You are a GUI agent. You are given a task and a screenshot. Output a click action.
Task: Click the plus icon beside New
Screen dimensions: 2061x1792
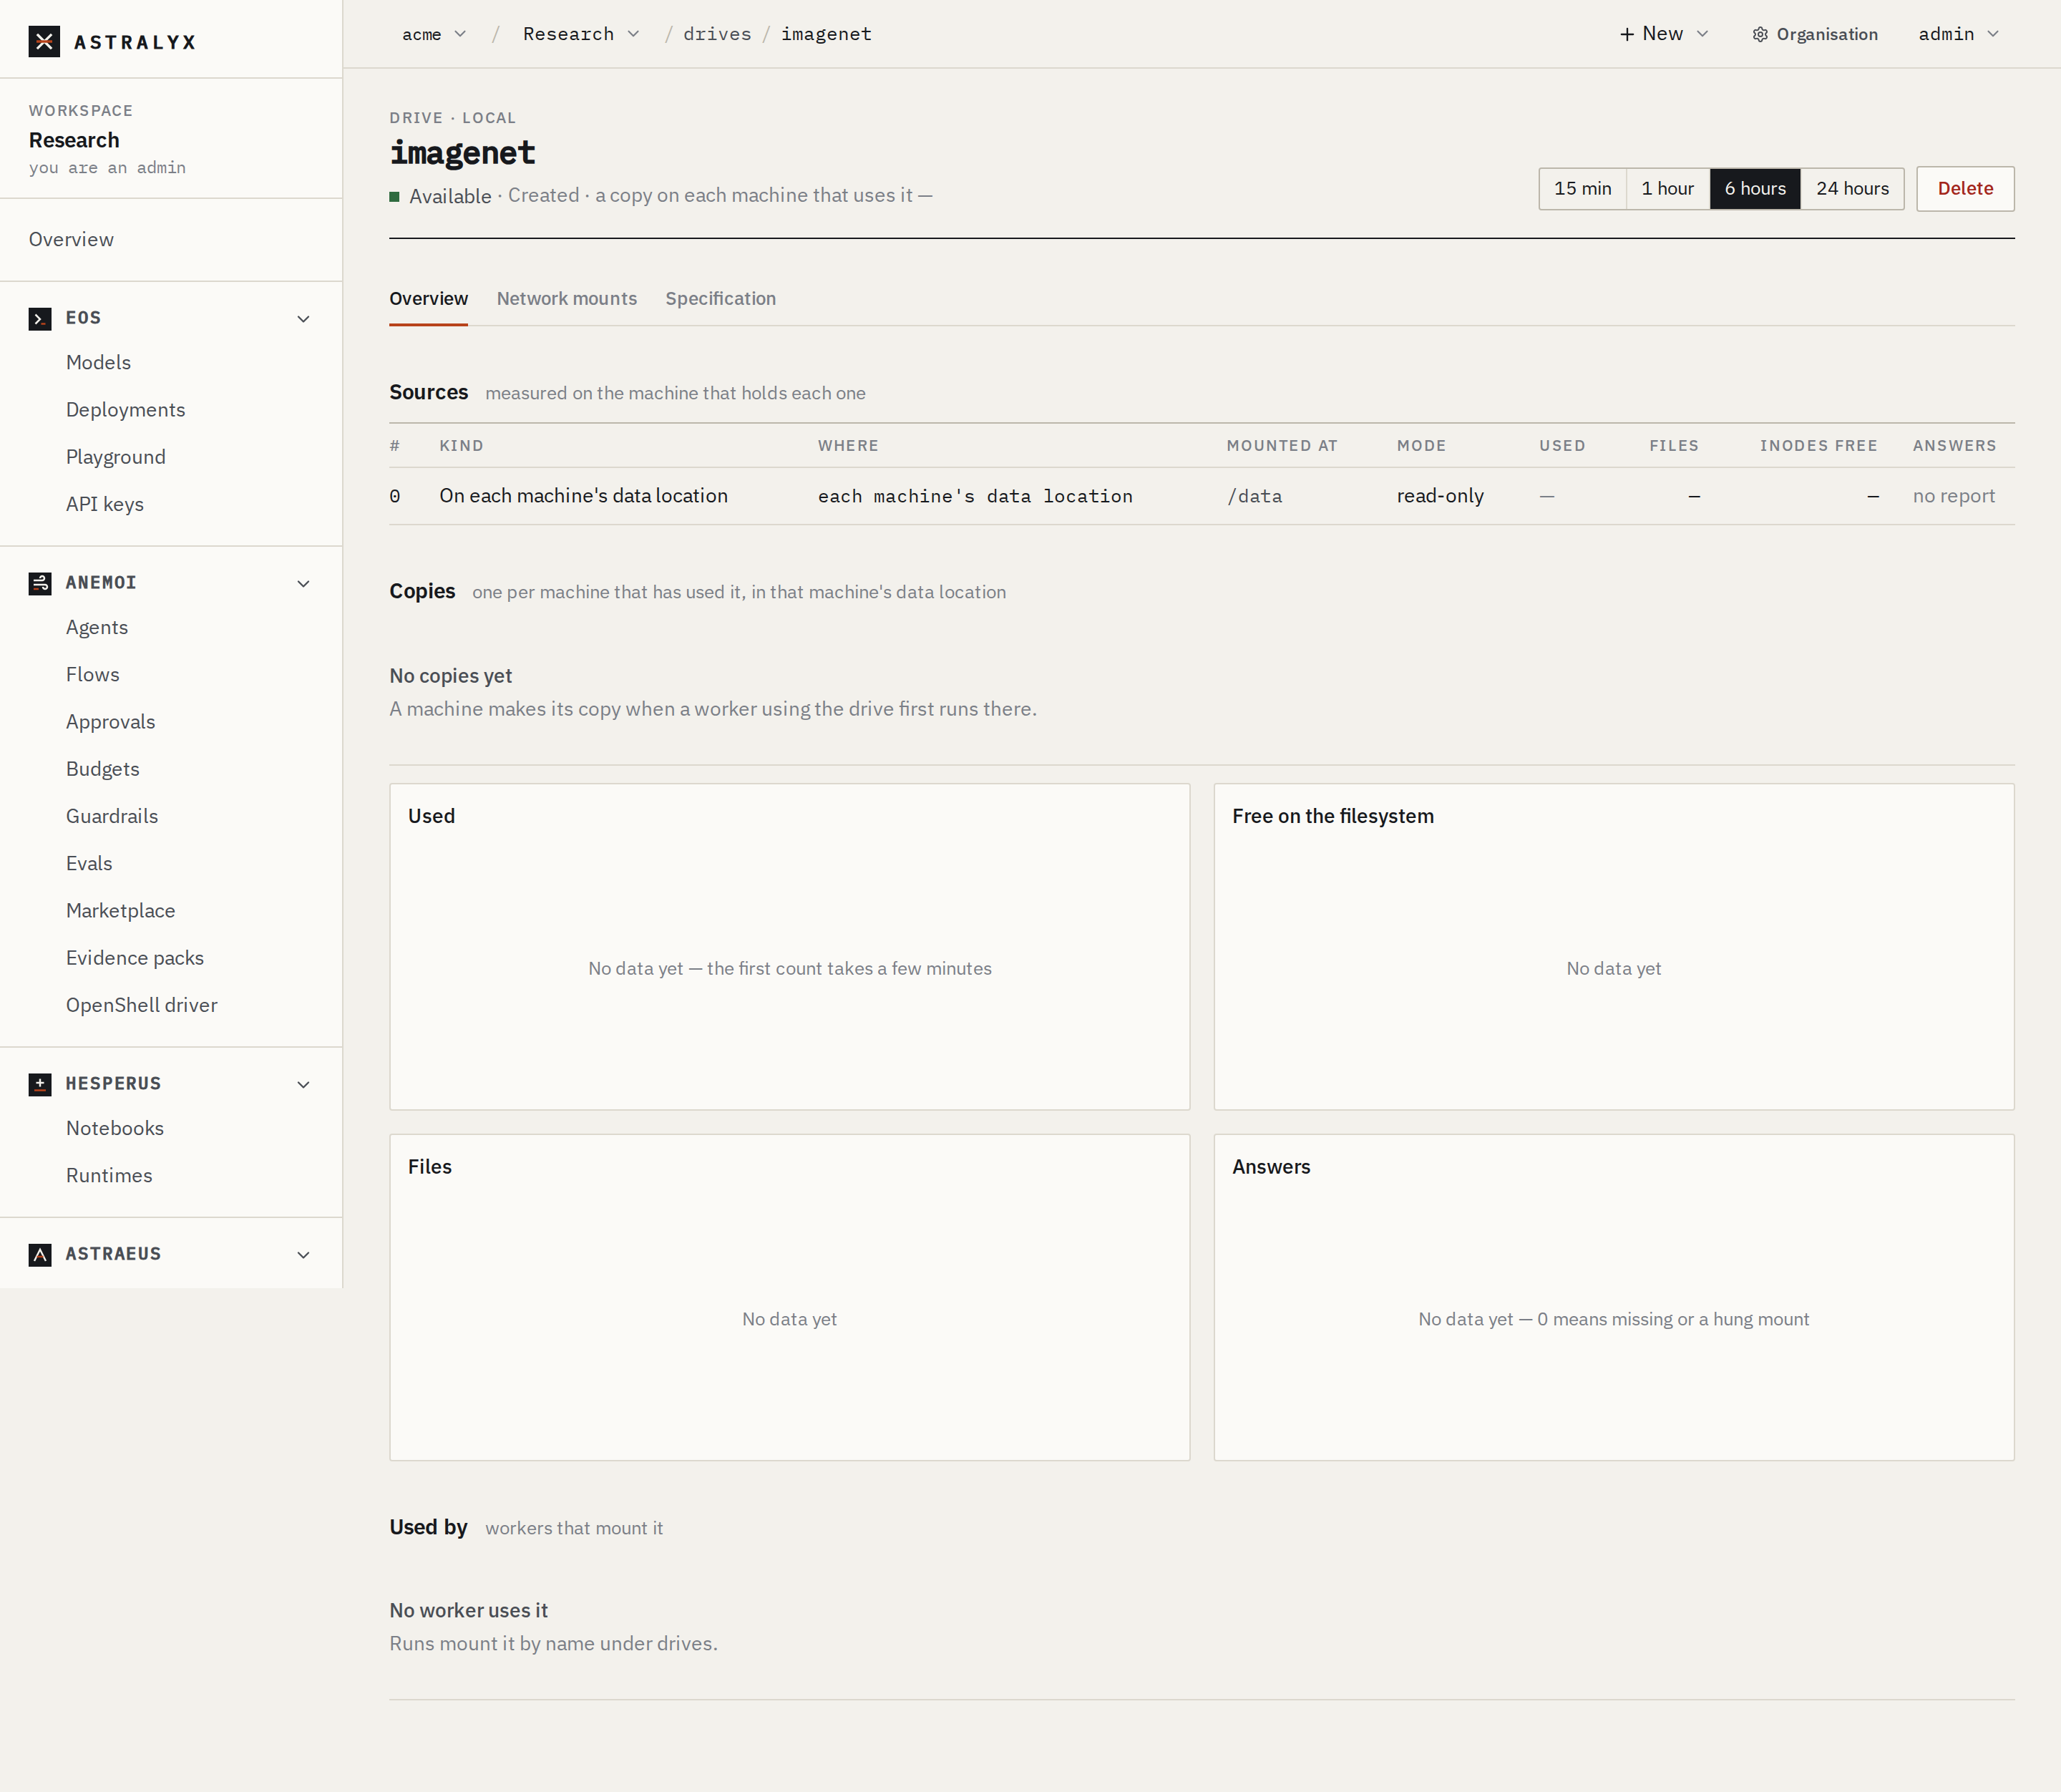(1627, 34)
